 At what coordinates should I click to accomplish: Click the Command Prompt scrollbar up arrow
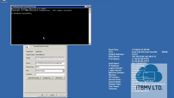coord(89,9)
